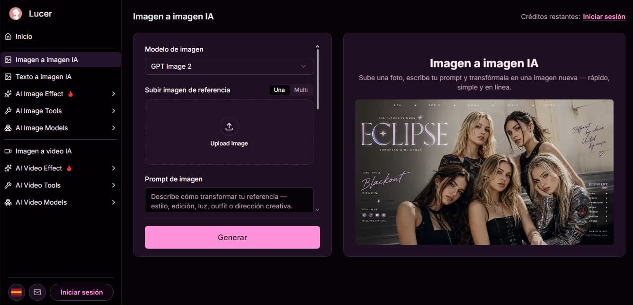Click the pink Generar button
The width and height of the screenshot is (633, 305).
pyautogui.click(x=232, y=237)
